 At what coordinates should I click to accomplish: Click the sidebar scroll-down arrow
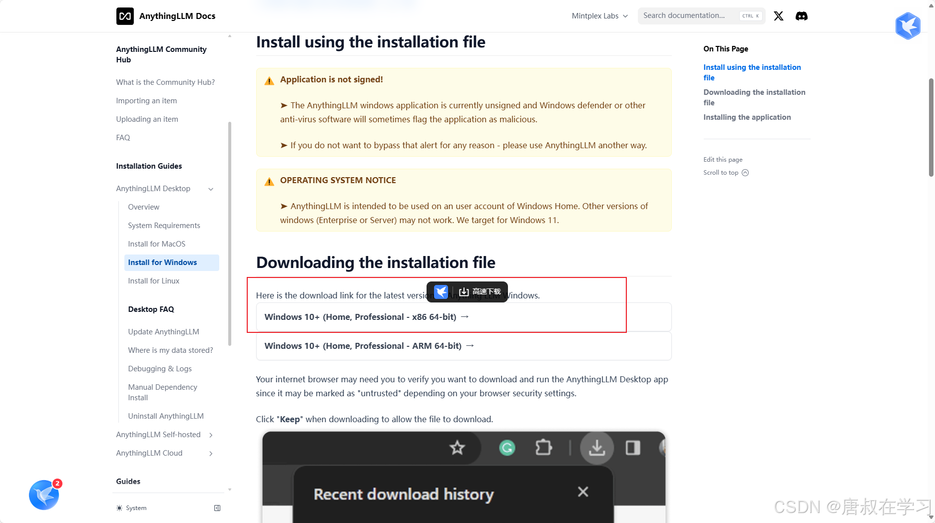(x=230, y=490)
